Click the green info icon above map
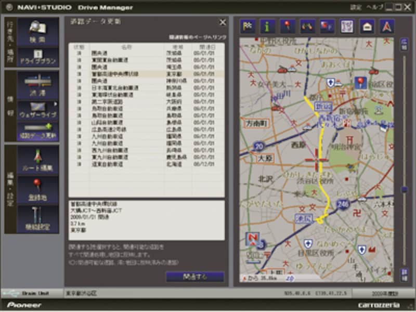Image resolution: width=416 pixels, height=312 pixels. coord(268,26)
